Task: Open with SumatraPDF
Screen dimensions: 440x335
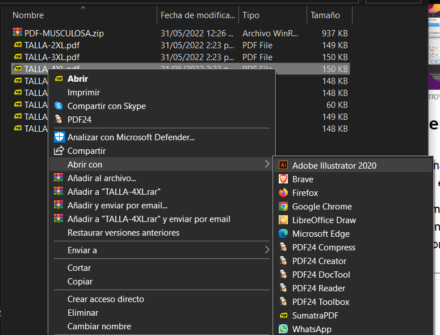Action: tap(353, 316)
